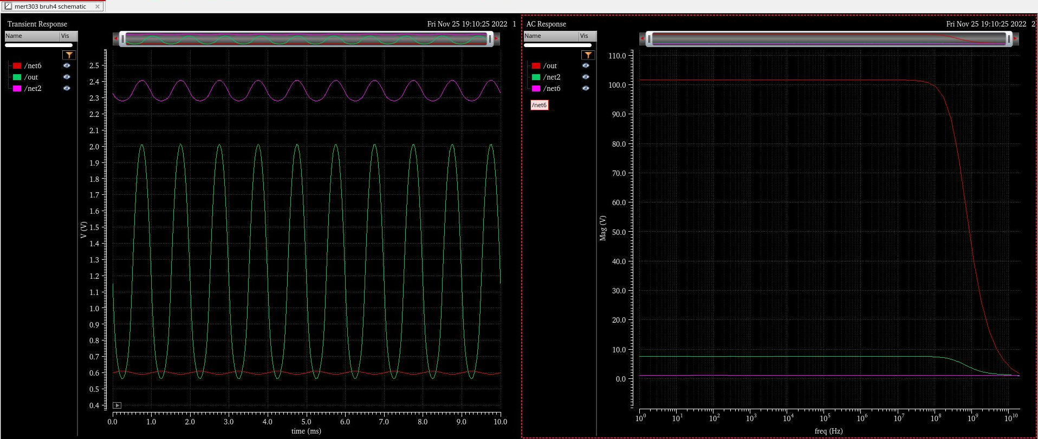Click the left red arrow of Transient pan bar
Image resolution: width=1038 pixels, height=439 pixels.
(x=115, y=38)
